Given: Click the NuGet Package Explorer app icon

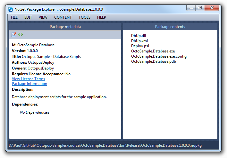Looking at the screenshot, I should [10, 9].
